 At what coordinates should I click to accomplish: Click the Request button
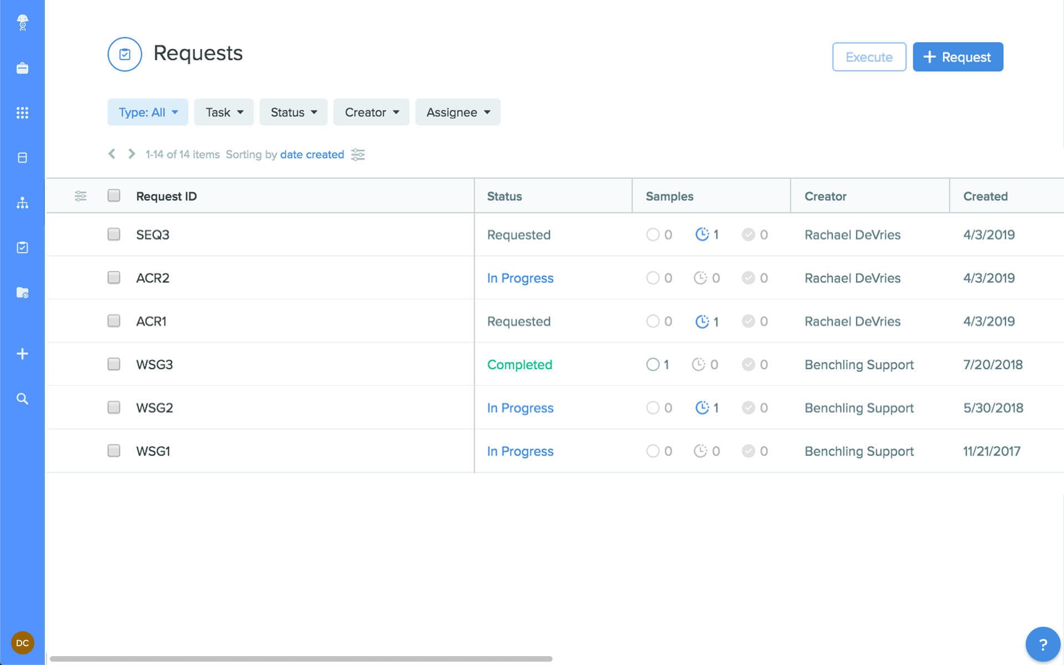[958, 57]
